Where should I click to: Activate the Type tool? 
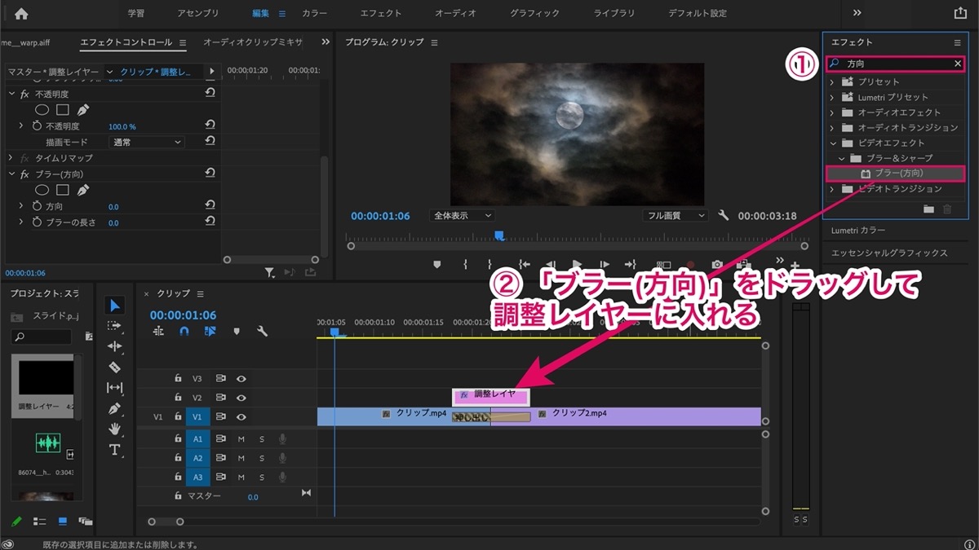click(x=115, y=450)
